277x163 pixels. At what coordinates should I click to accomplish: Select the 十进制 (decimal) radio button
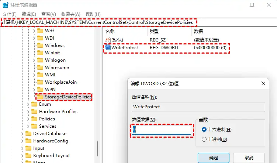204,140
